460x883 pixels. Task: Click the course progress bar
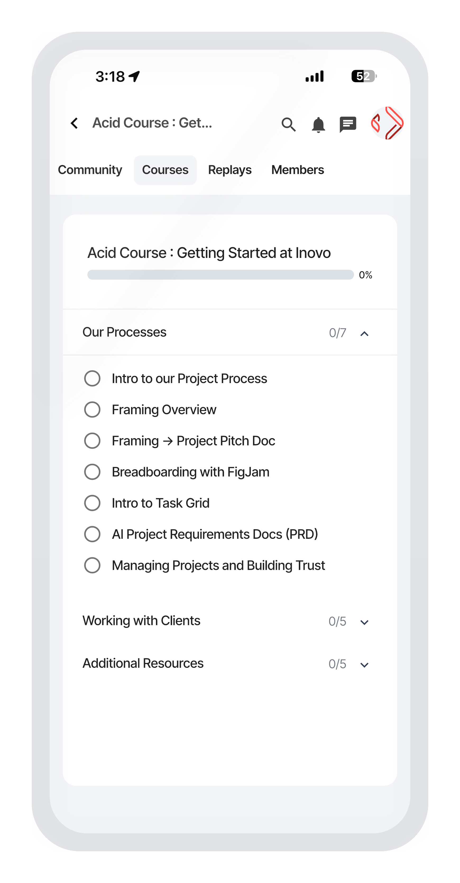pyautogui.click(x=220, y=275)
